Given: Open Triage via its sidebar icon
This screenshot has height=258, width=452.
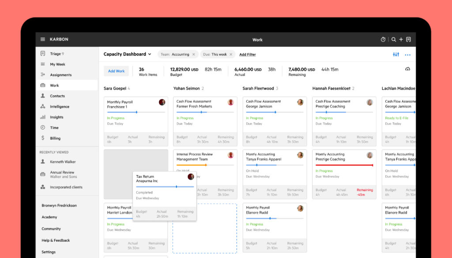Looking at the screenshot, I should [x=43, y=53].
